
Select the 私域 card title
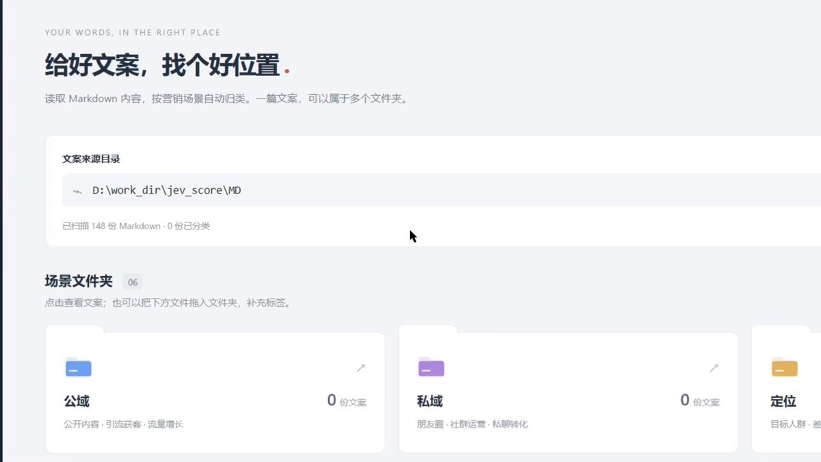(430, 401)
